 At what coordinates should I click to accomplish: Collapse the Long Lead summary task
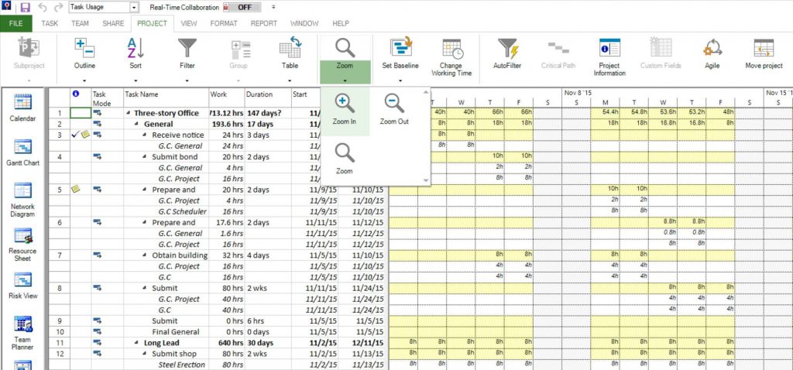point(137,343)
